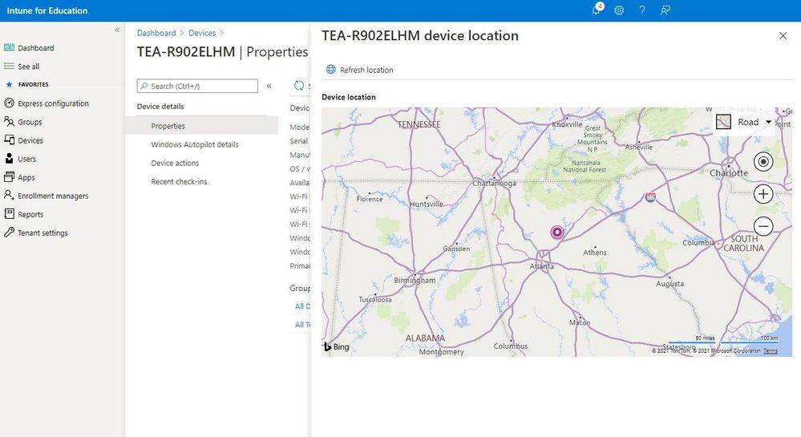Click the Charlotte label on map
Viewport: 801px width, 437px height.
tap(729, 172)
